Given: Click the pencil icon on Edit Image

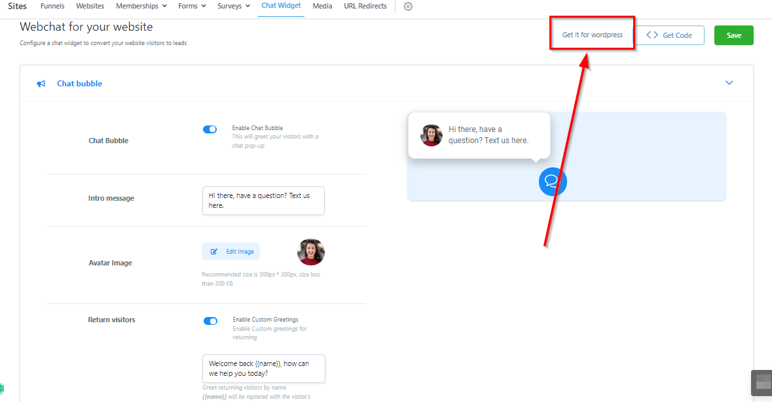Looking at the screenshot, I should [214, 252].
